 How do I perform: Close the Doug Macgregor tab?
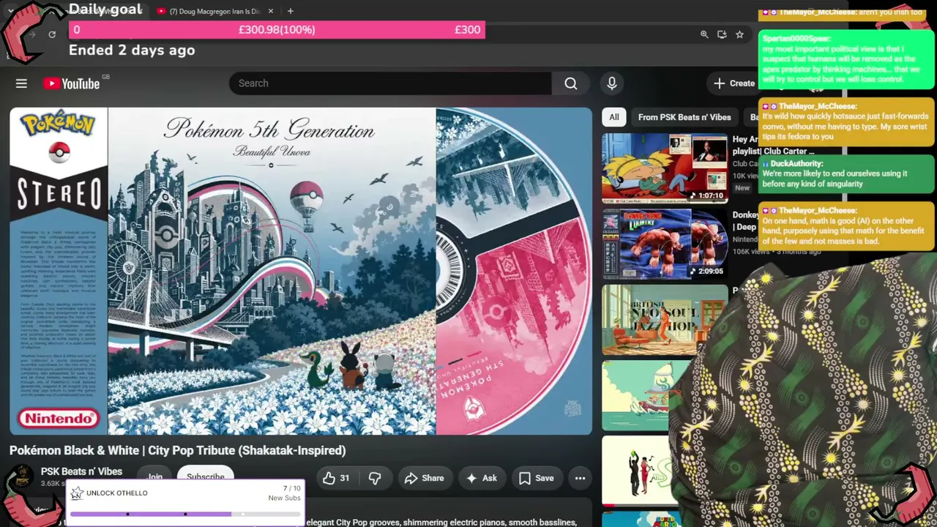(x=271, y=11)
